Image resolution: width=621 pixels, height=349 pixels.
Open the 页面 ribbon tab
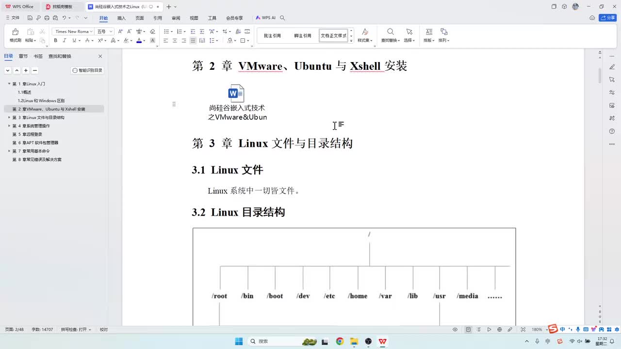point(140,18)
